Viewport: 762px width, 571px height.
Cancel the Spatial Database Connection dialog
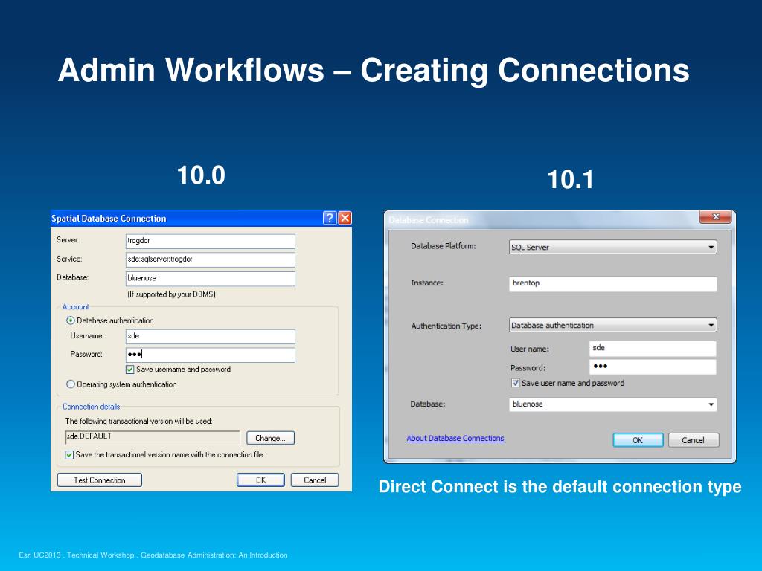(315, 480)
